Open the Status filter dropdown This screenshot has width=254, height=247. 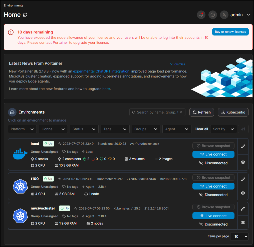[x=84, y=129]
